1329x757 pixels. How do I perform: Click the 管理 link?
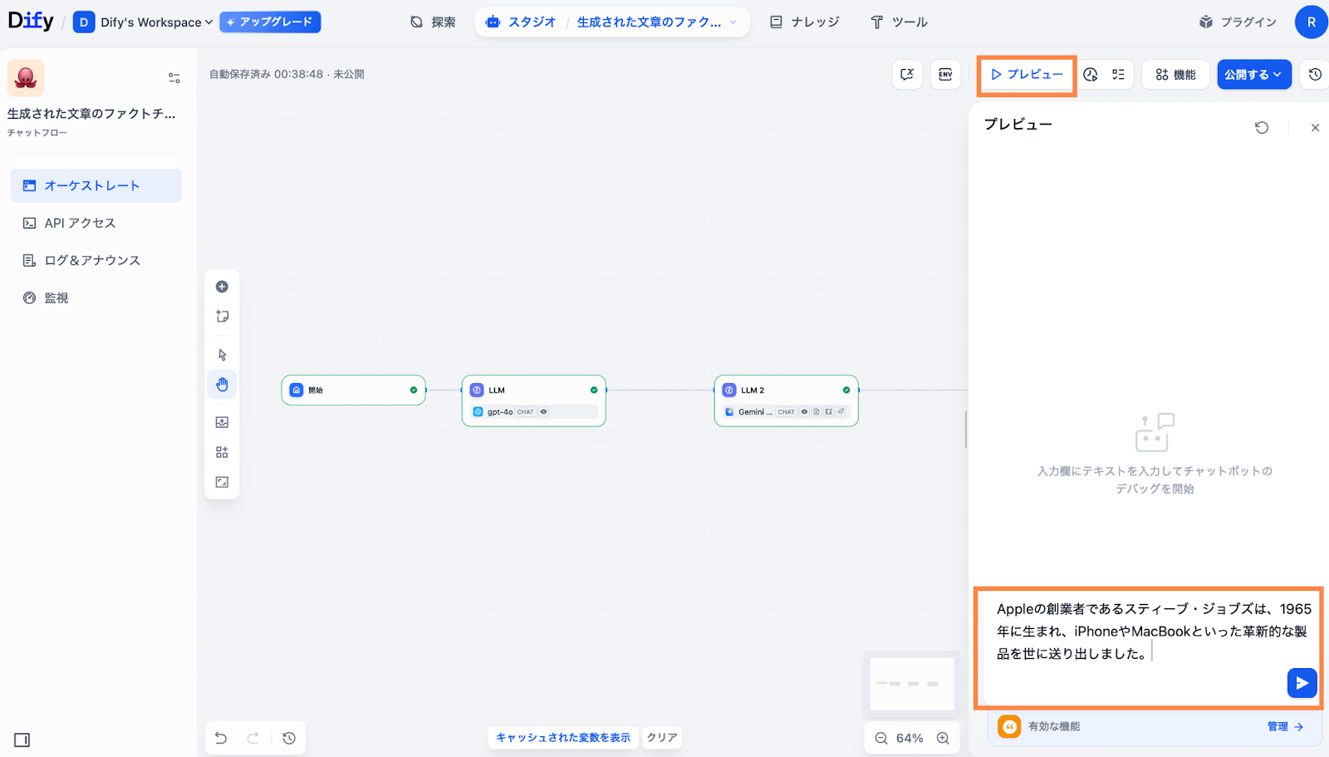(1284, 726)
